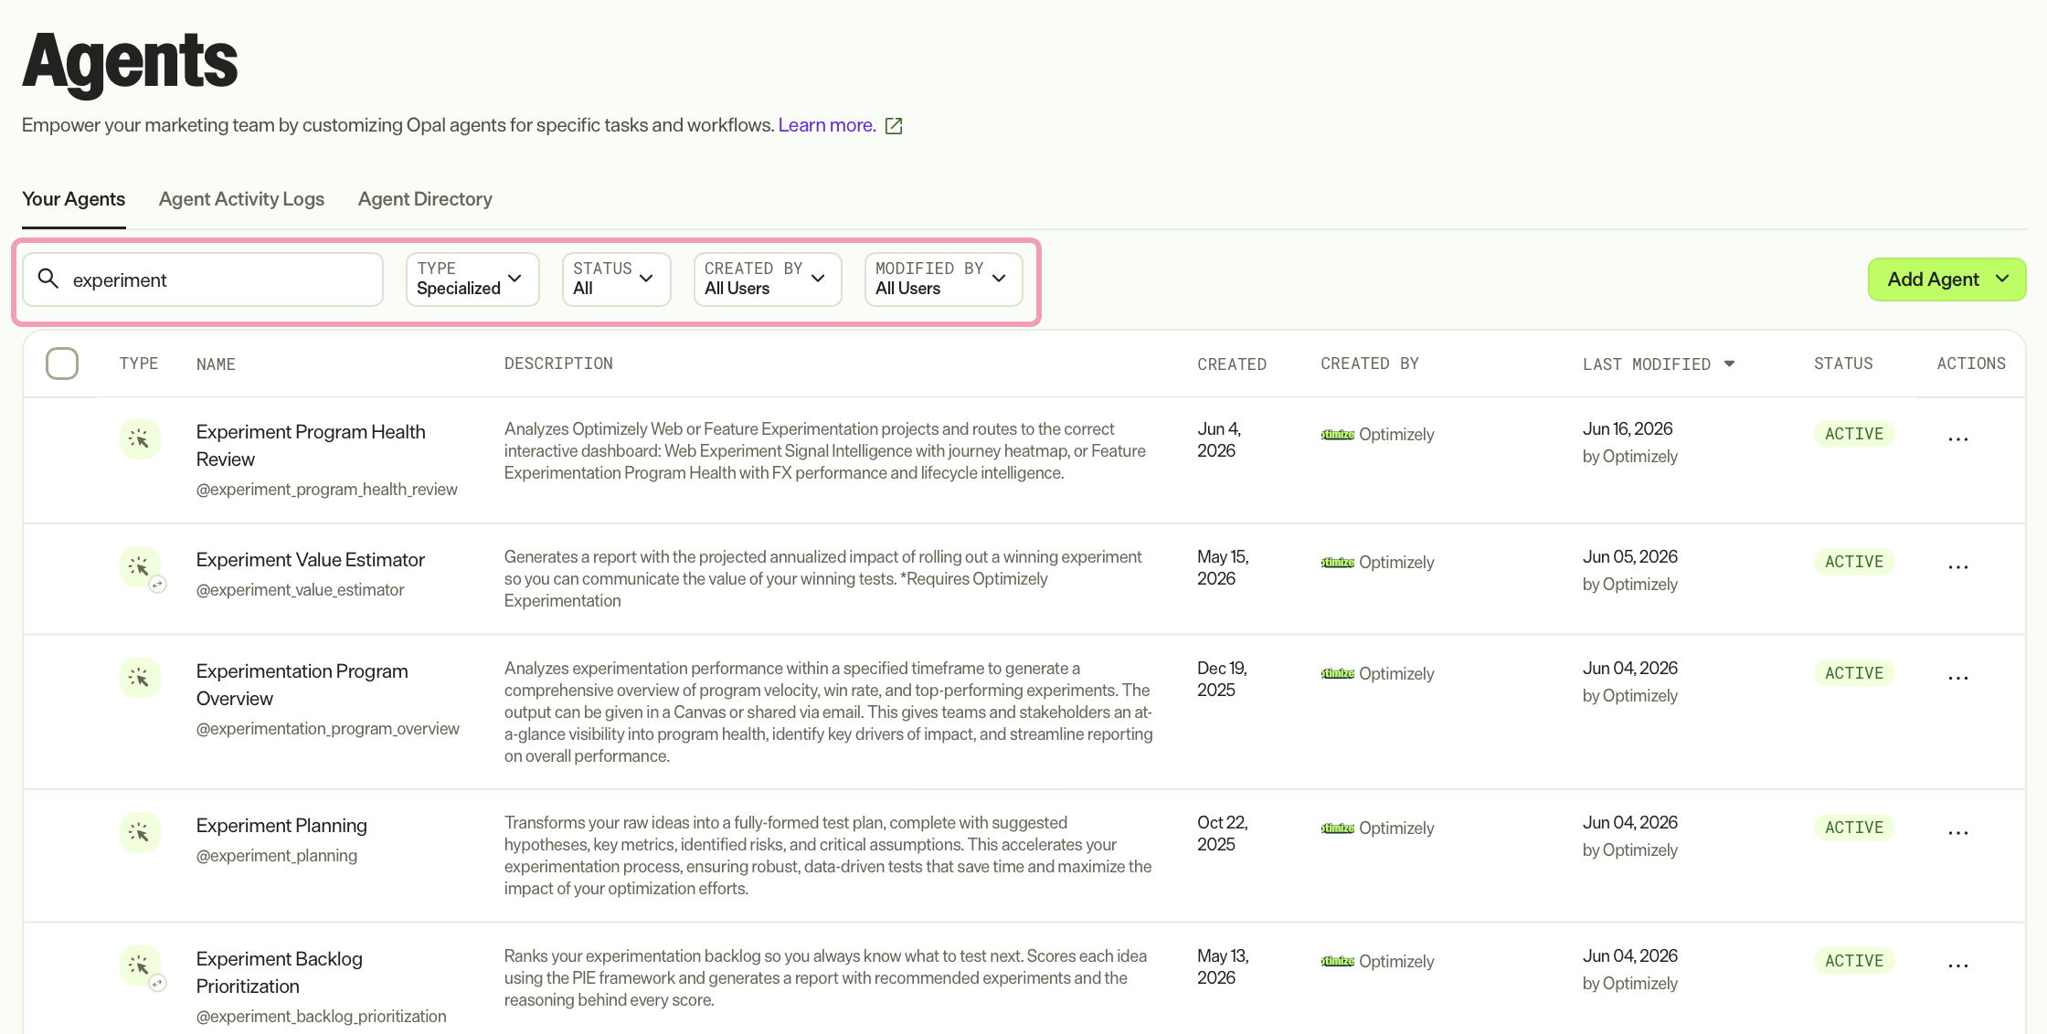
Task: Click the Created By column header
Action: pyautogui.click(x=1370, y=364)
